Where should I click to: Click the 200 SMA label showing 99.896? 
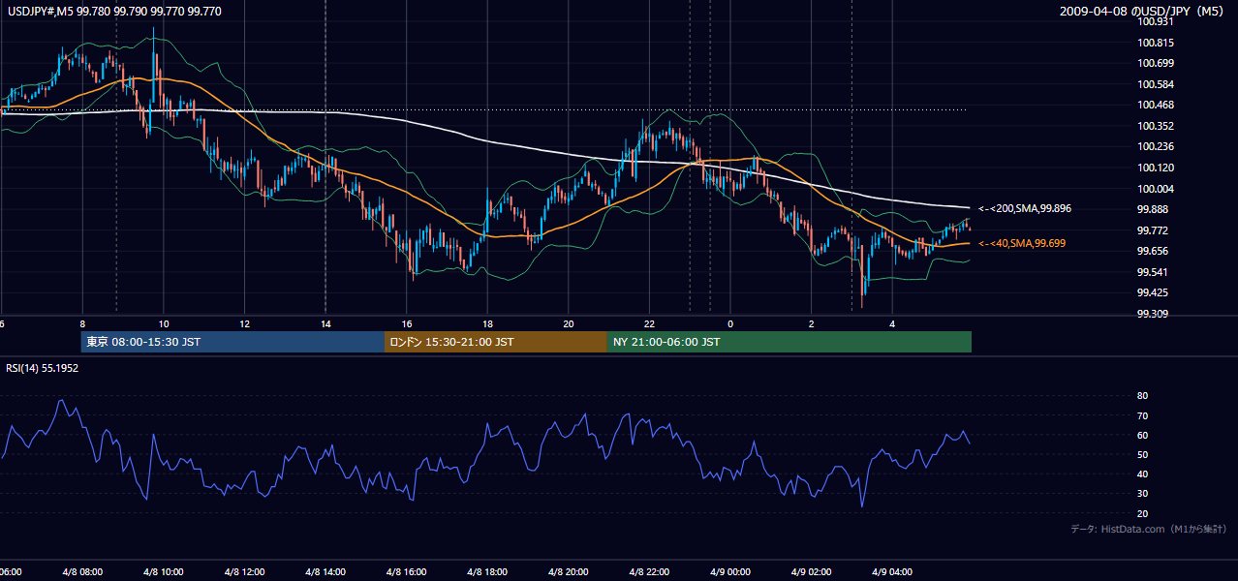pyautogui.click(x=1025, y=208)
